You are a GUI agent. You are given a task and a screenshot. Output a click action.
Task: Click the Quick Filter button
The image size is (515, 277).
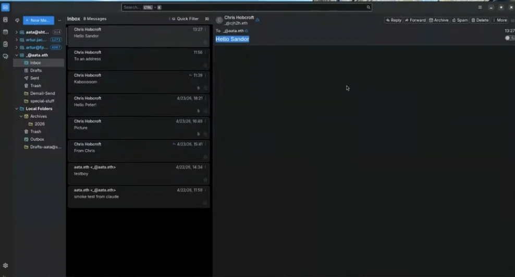pyautogui.click(x=185, y=19)
